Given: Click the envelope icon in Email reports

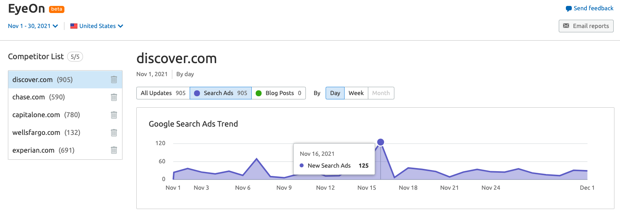Looking at the screenshot, I should tap(566, 26).
